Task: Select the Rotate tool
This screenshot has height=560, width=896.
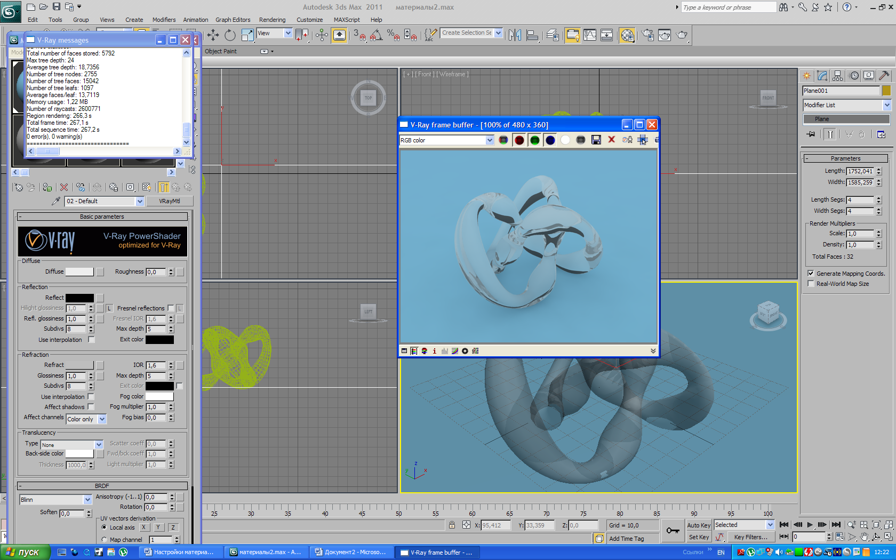Action: [230, 35]
